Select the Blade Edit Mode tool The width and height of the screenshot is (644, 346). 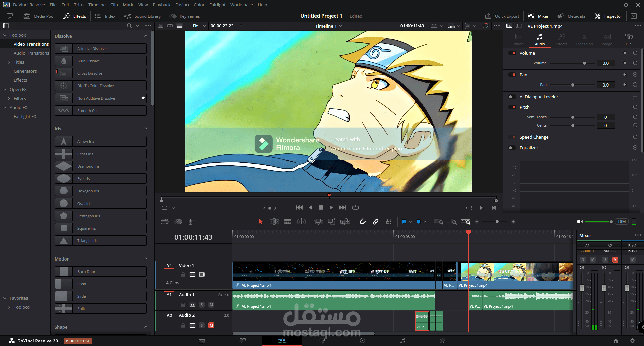288,222
